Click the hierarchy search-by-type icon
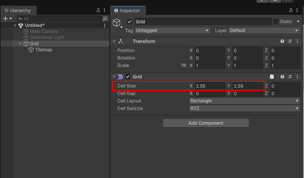The height and width of the screenshot is (178, 304). pyautogui.click(x=105, y=19)
